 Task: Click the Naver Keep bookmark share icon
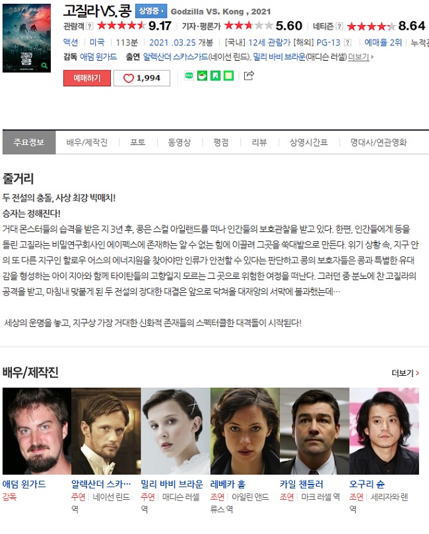pyautogui.click(x=216, y=76)
